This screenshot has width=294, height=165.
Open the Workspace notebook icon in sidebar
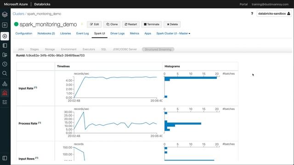[x=5, y=45]
